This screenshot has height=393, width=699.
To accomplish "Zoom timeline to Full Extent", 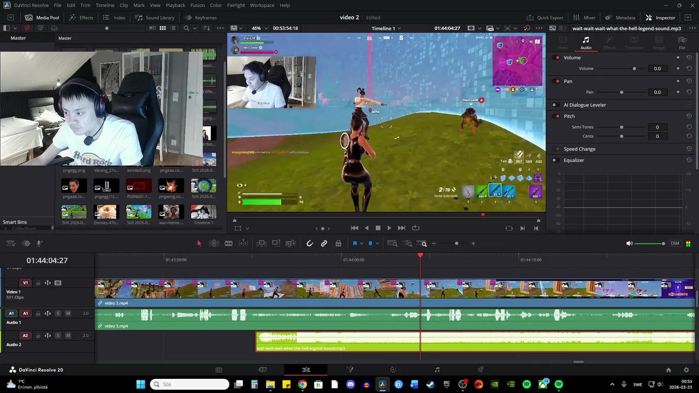I will click(x=392, y=243).
